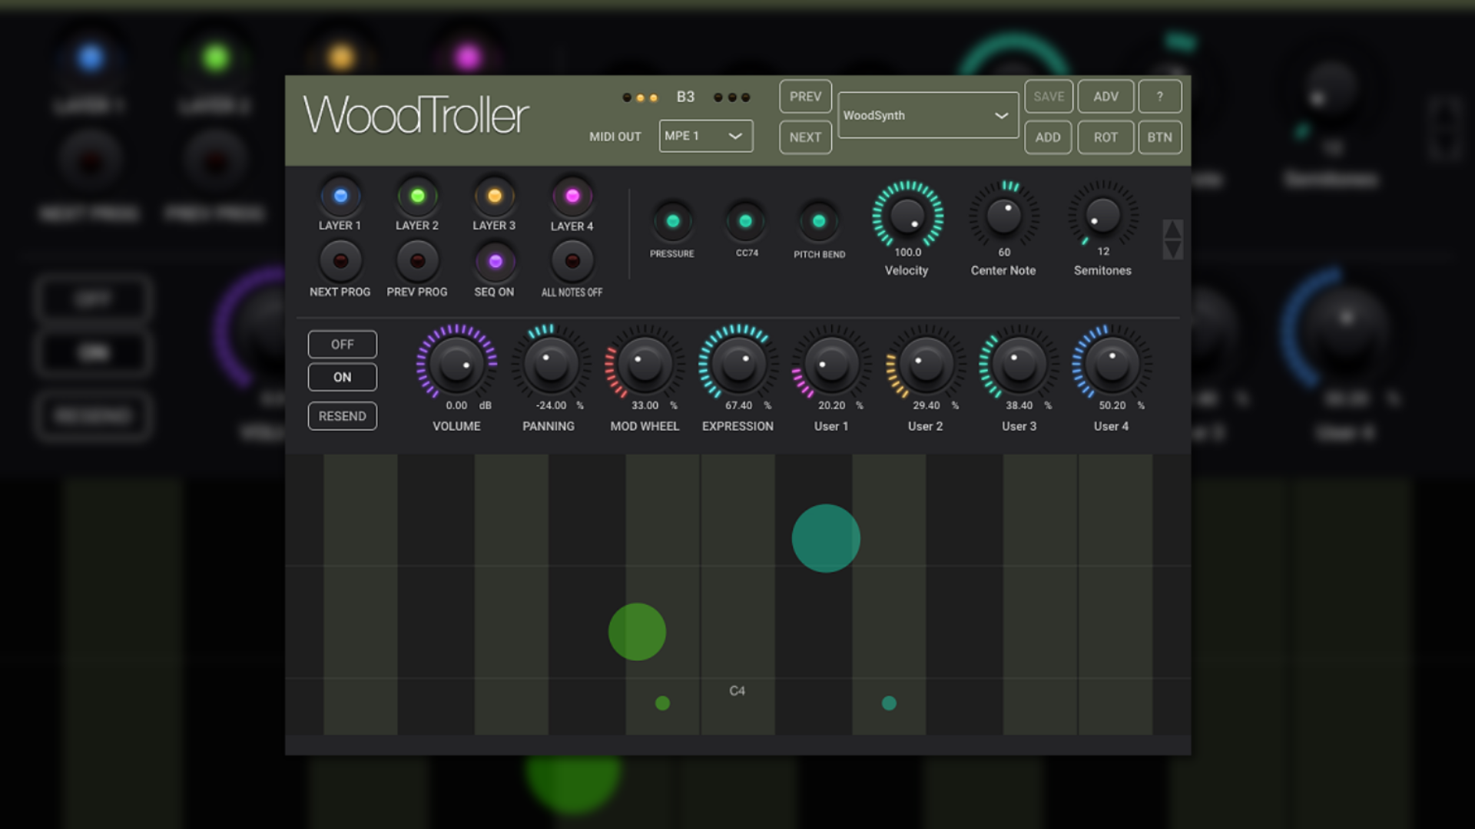1475x829 pixels.
Task: Activate Layer 3
Action: pos(494,195)
